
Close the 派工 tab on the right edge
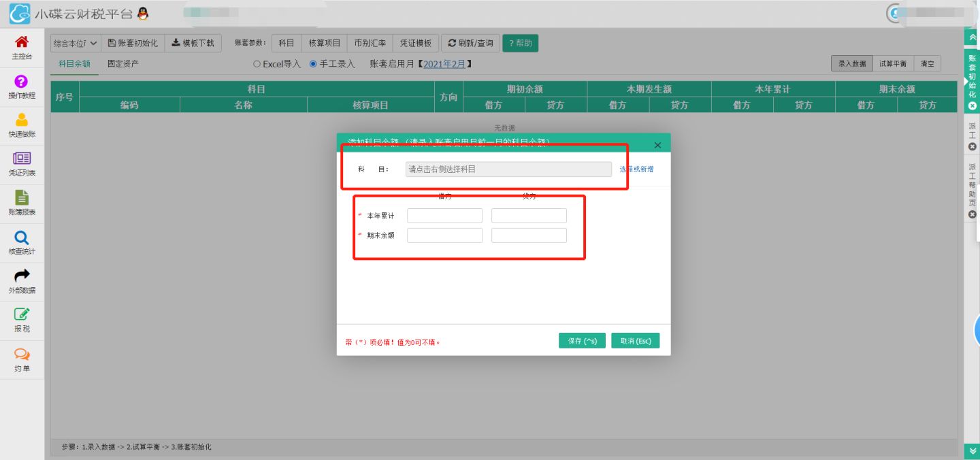(x=973, y=147)
